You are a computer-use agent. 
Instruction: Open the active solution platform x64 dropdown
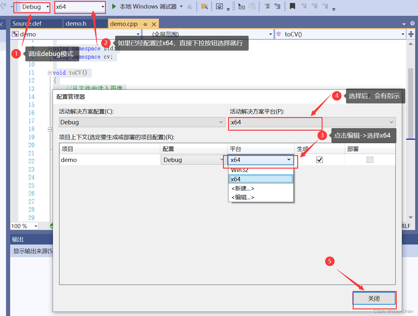coord(312,122)
